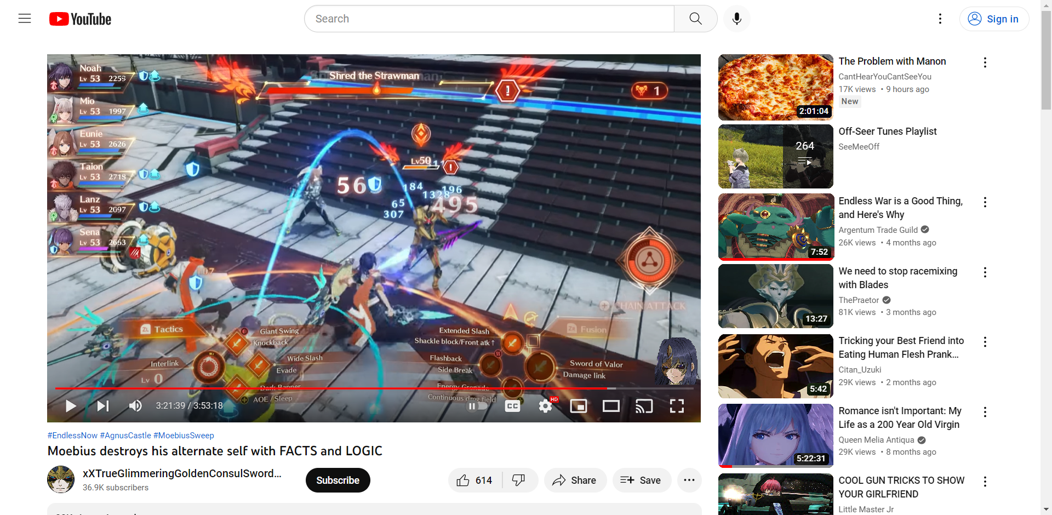Open the top-right settings kebab menu

coord(940,19)
